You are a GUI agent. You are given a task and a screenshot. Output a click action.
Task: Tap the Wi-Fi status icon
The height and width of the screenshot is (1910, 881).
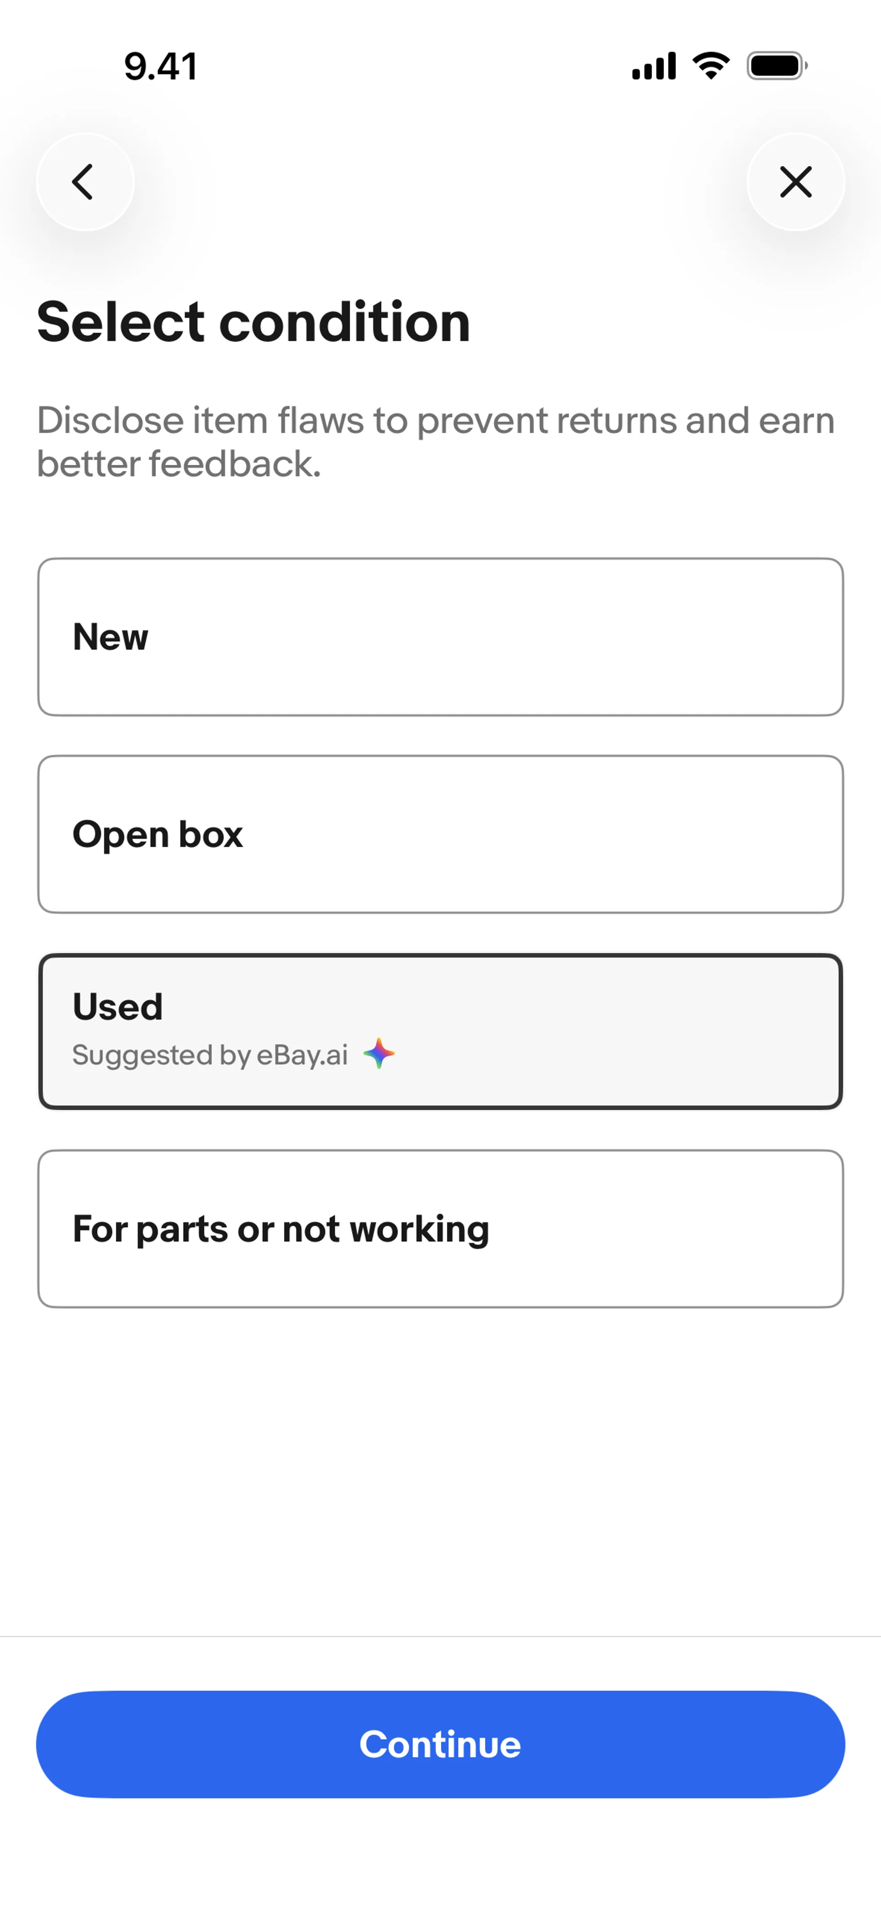tap(711, 66)
